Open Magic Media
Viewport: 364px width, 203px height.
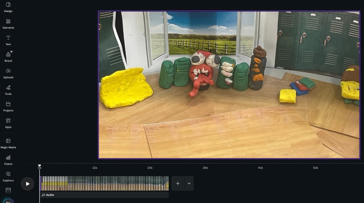(8, 144)
